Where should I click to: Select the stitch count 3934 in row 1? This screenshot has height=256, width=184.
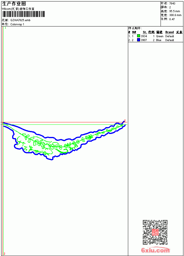point(144,36)
